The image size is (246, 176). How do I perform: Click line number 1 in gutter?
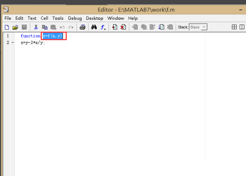tap(8, 36)
